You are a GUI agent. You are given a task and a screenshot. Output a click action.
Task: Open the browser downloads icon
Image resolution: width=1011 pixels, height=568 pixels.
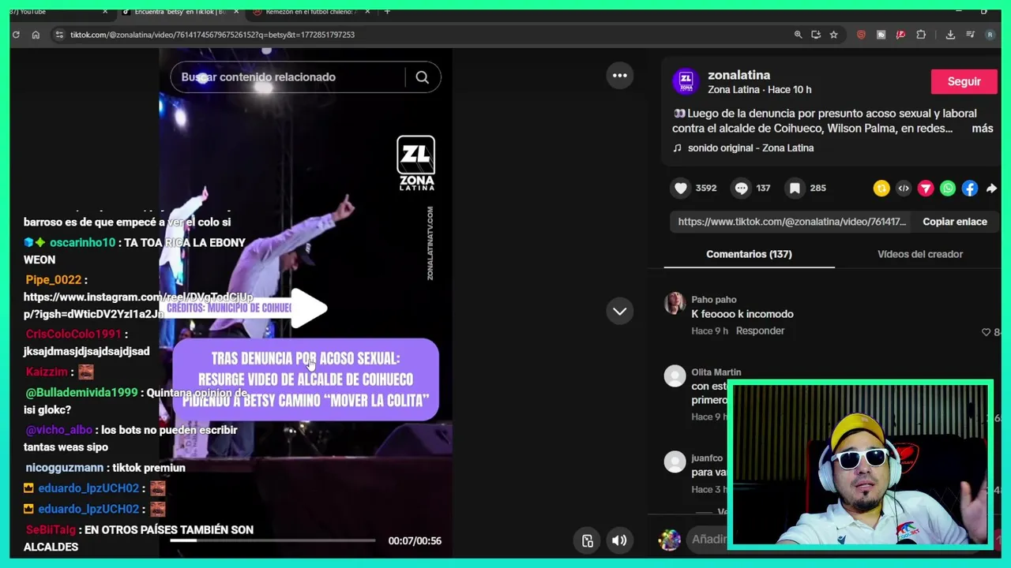[x=950, y=35]
